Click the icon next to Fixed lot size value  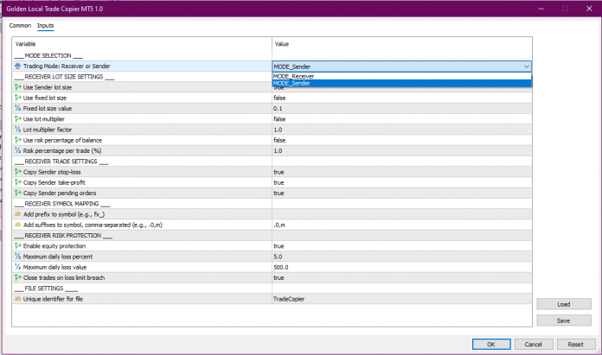tap(18, 108)
